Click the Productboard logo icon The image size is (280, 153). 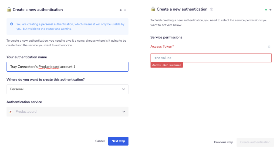(x=11, y=112)
